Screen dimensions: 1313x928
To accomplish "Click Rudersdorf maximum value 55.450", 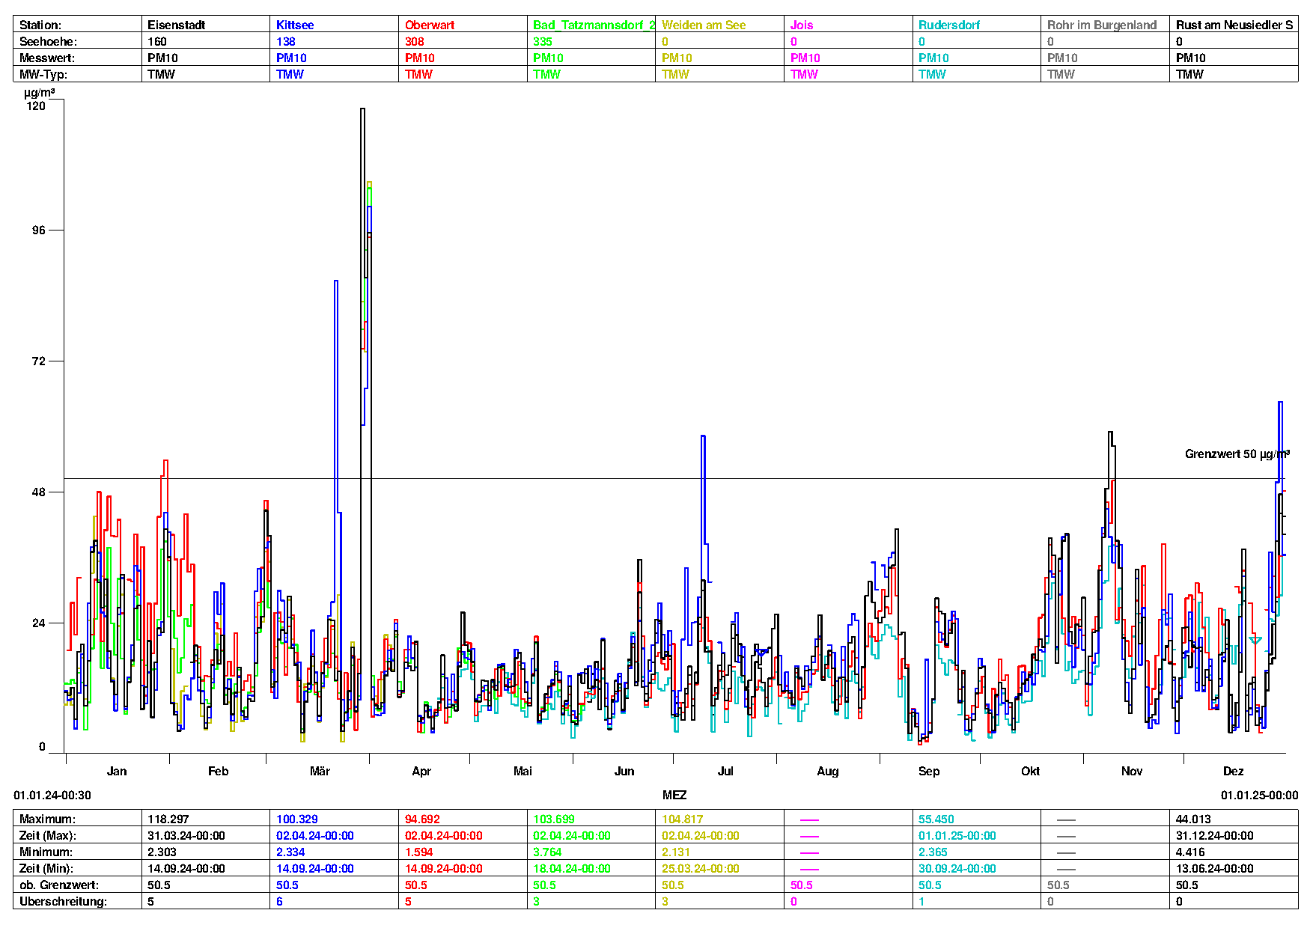I will (x=936, y=819).
